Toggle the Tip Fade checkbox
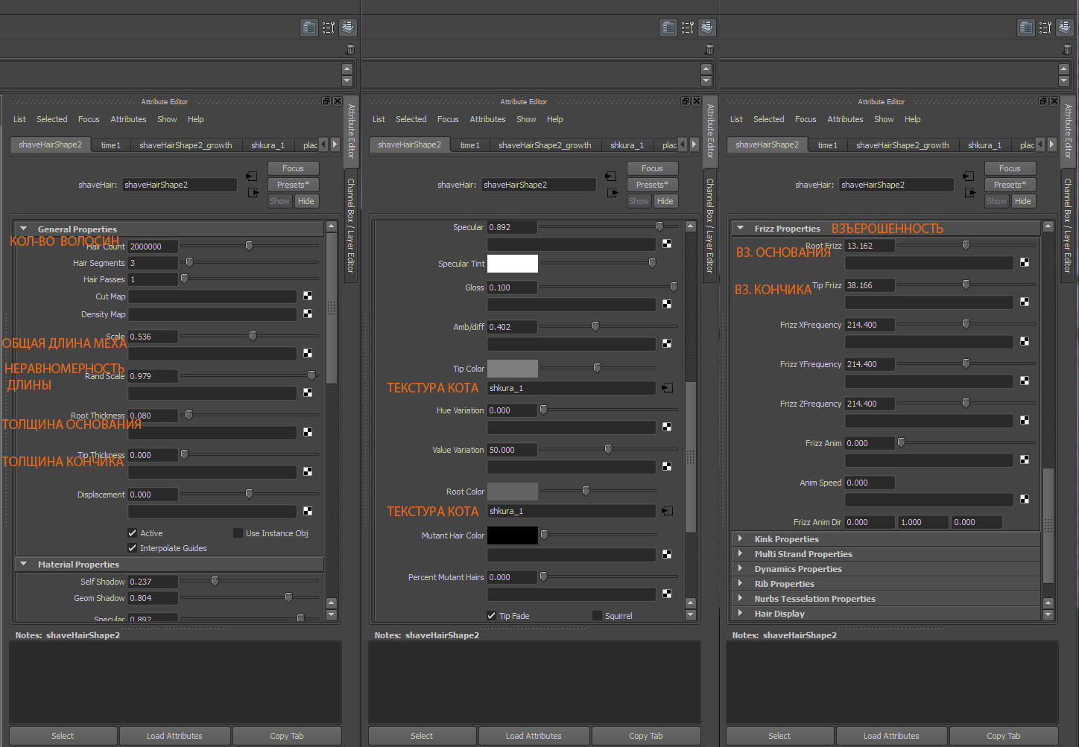Image resolution: width=1079 pixels, height=747 pixels. pyautogui.click(x=492, y=616)
